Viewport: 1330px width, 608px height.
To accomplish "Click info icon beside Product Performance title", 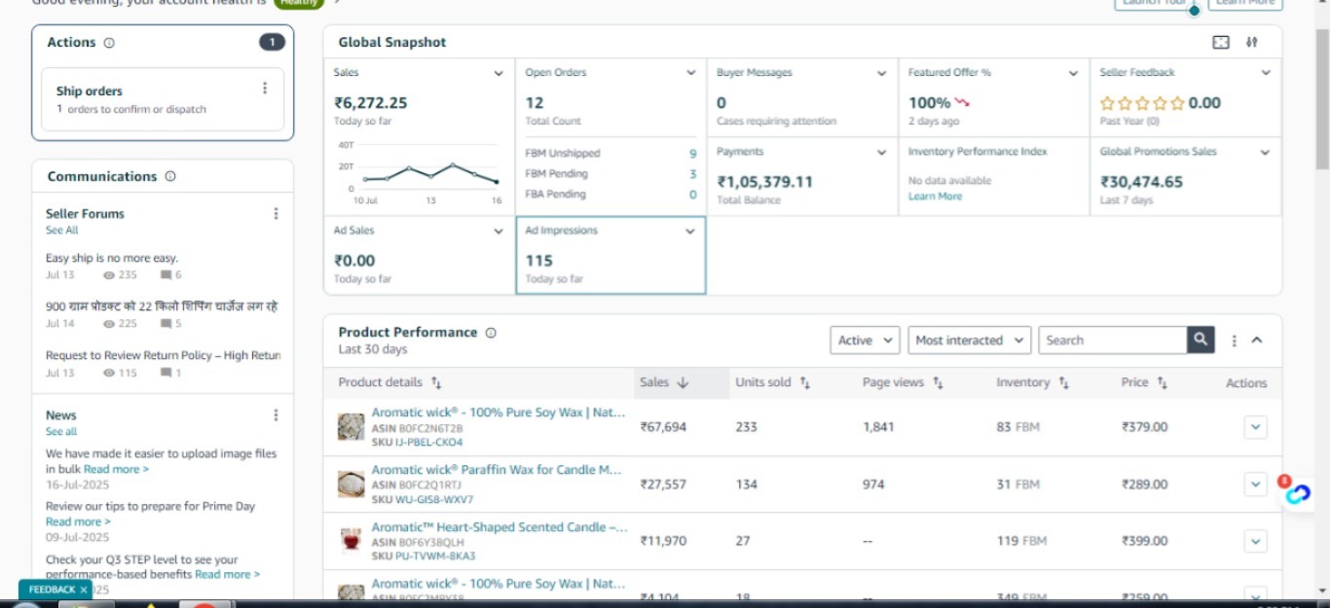I will click(491, 333).
